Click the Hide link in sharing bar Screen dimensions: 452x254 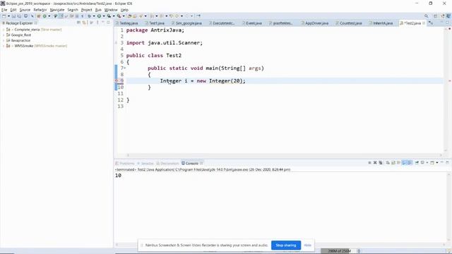click(307, 245)
